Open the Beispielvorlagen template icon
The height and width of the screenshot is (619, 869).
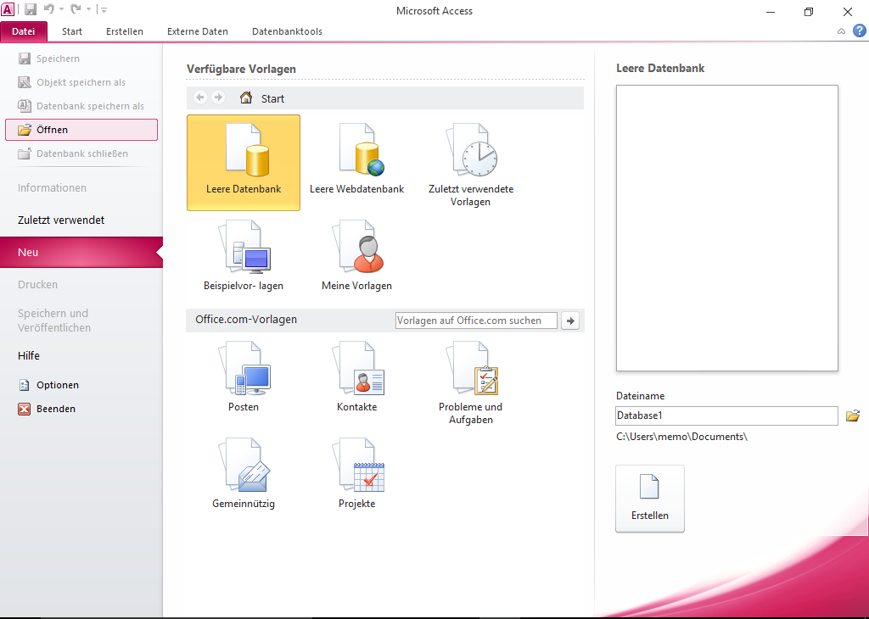click(x=244, y=249)
